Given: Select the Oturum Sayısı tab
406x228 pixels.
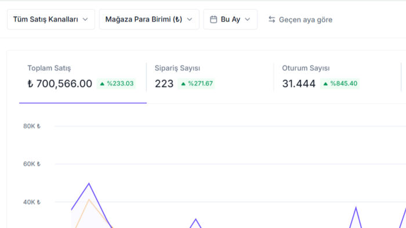Looking at the screenshot, I should 338,77.
